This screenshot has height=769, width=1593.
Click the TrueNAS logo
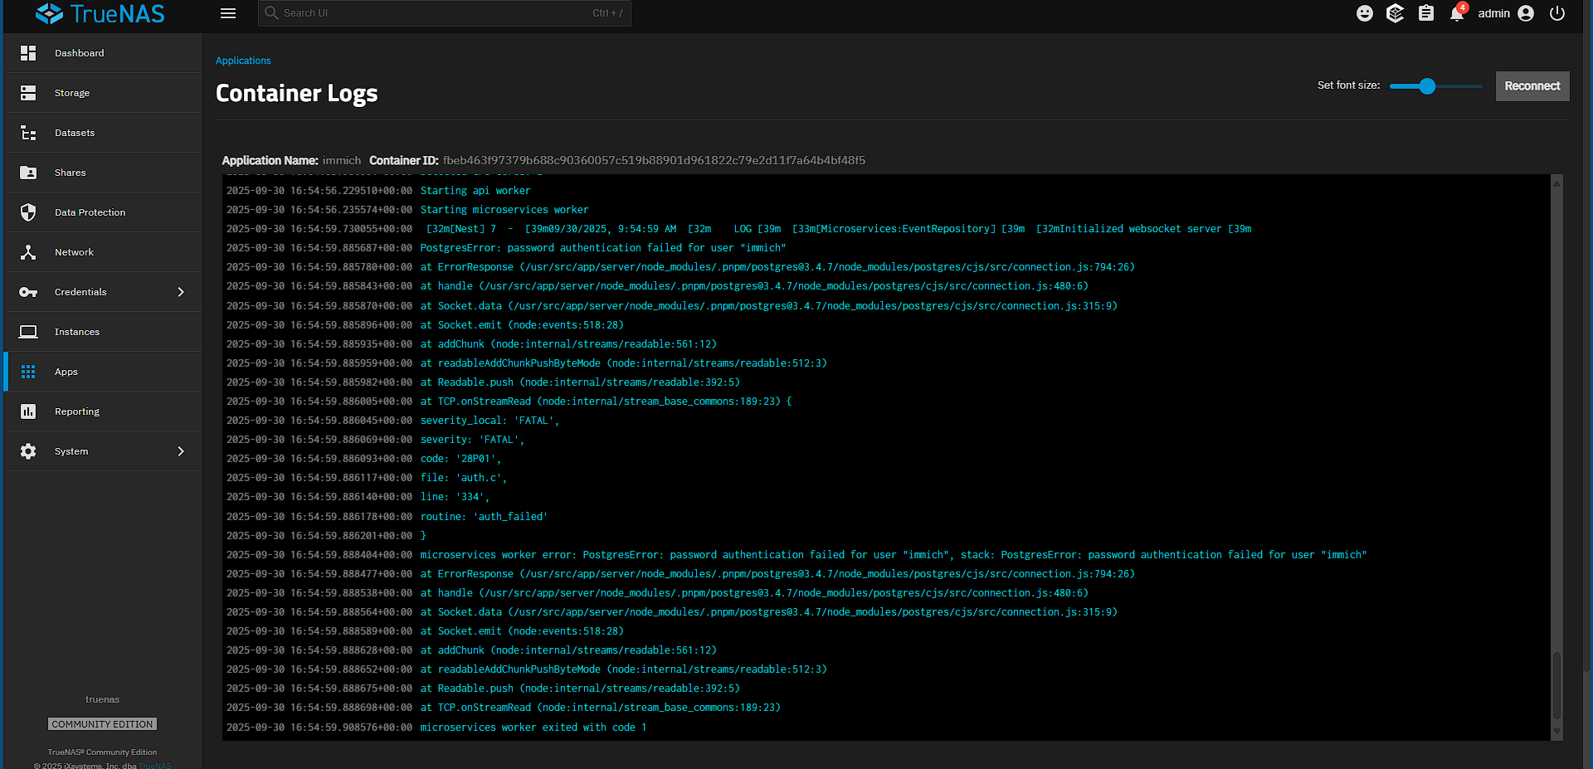(x=100, y=14)
